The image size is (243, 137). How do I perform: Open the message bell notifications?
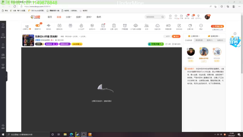click(193, 17)
